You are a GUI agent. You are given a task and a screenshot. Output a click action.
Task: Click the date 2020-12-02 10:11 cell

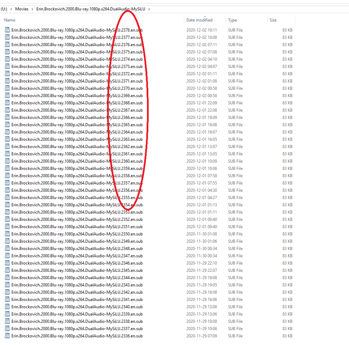pyautogui.click(x=202, y=30)
